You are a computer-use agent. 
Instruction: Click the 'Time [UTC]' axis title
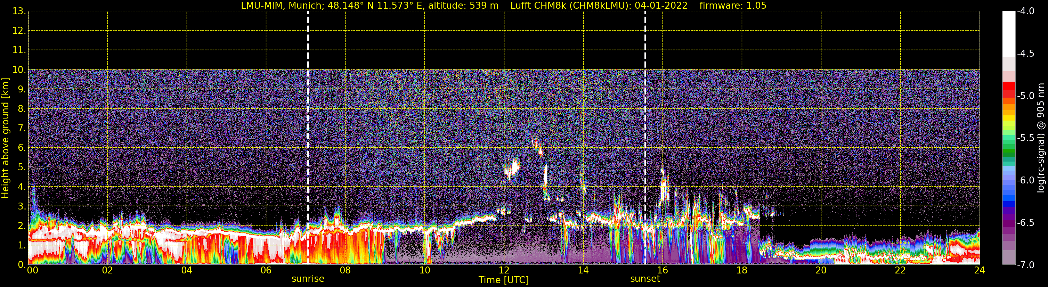pos(504,280)
